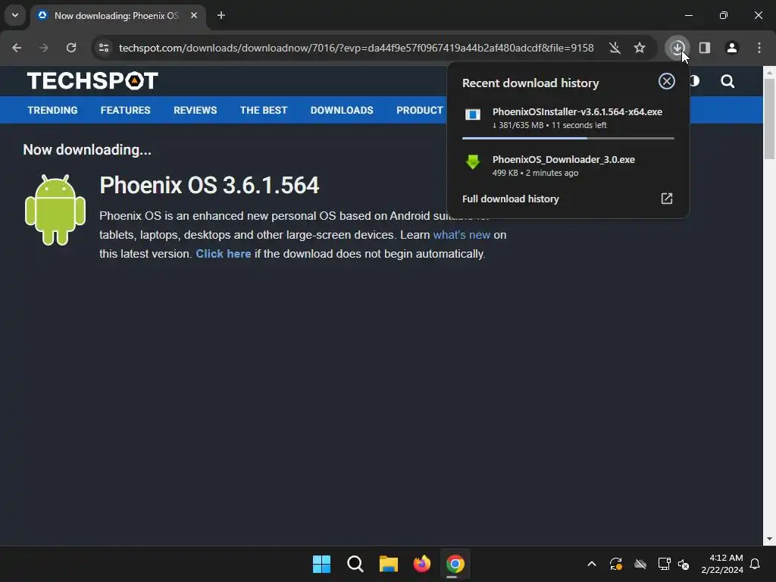Click the Chrome taskbar icon
This screenshot has width=776, height=582.
(x=455, y=564)
